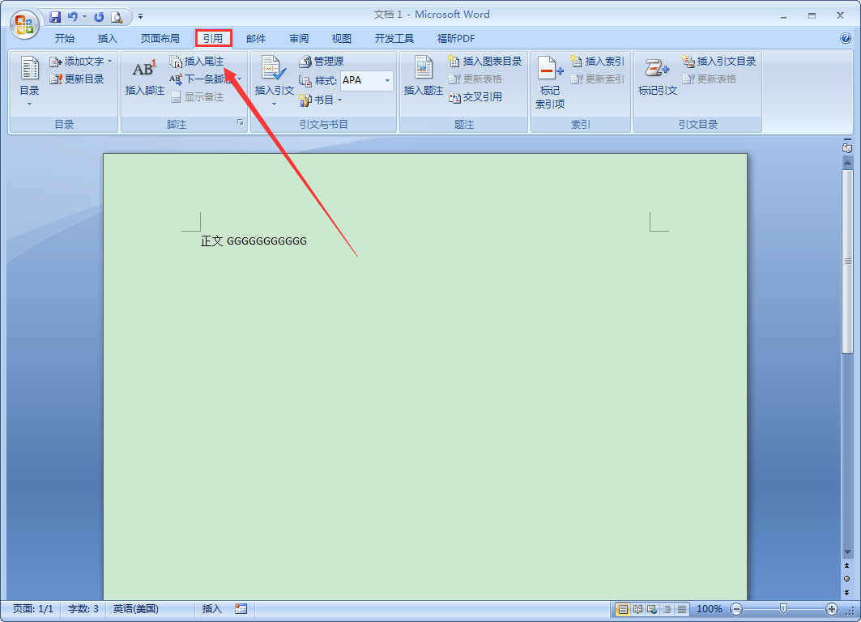Click the 插入脚注 (Insert Footnote) icon
The height and width of the screenshot is (622, 861).
143,75
